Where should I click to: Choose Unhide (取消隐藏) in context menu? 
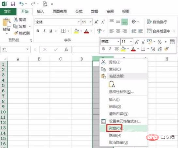pos(124,142)
